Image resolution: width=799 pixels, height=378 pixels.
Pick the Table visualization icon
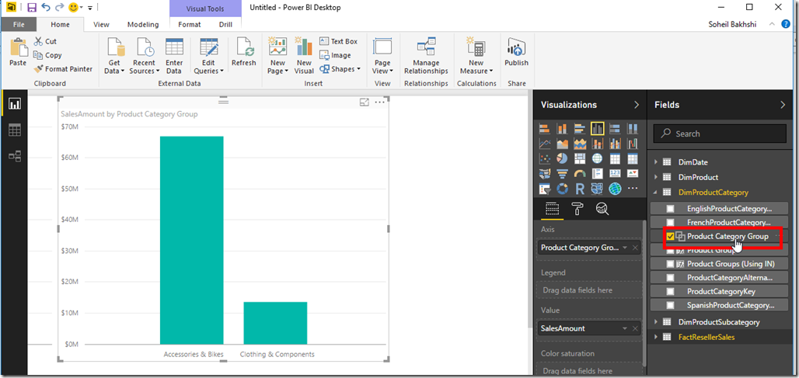click(615, 159)
